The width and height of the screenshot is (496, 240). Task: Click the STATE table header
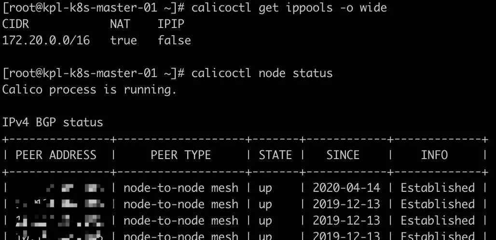pos(275,155)
